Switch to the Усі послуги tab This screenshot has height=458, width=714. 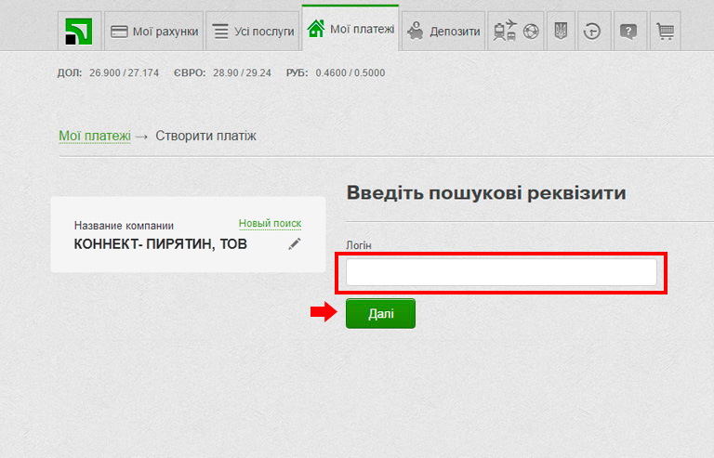(x=252, y=32)
